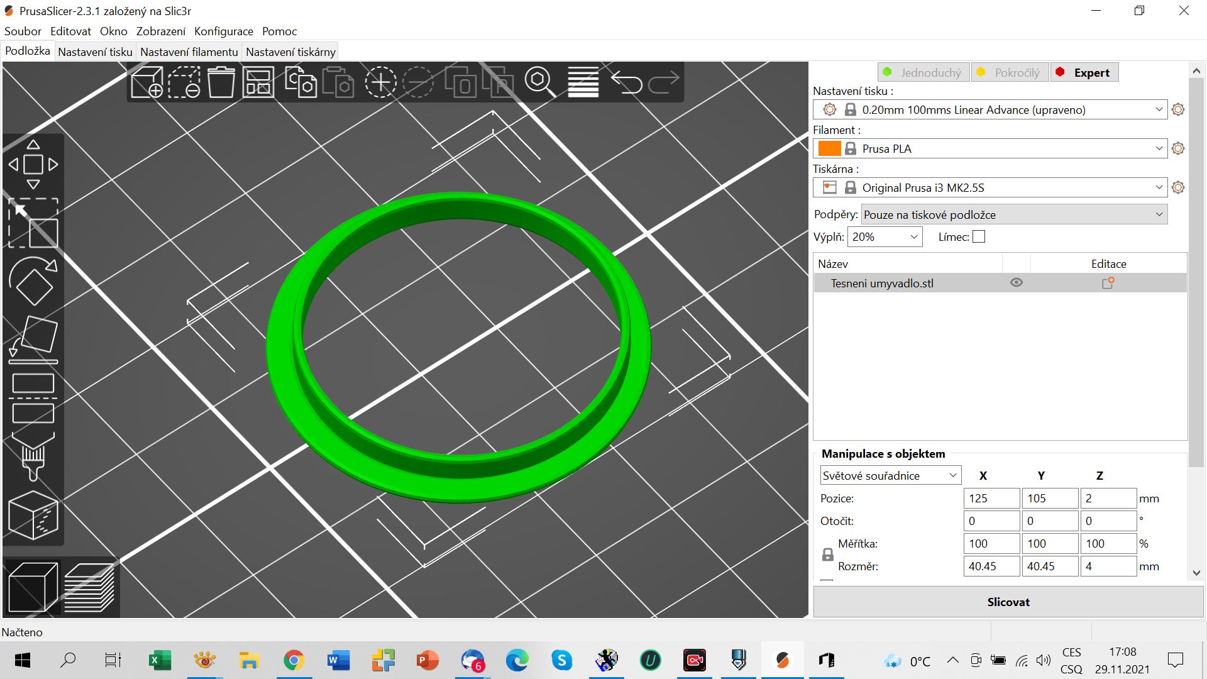The height and width of the screenshot is (679, 1207).
Task: Open the Nastavení filamentu tab
Action: click(189, 52)
